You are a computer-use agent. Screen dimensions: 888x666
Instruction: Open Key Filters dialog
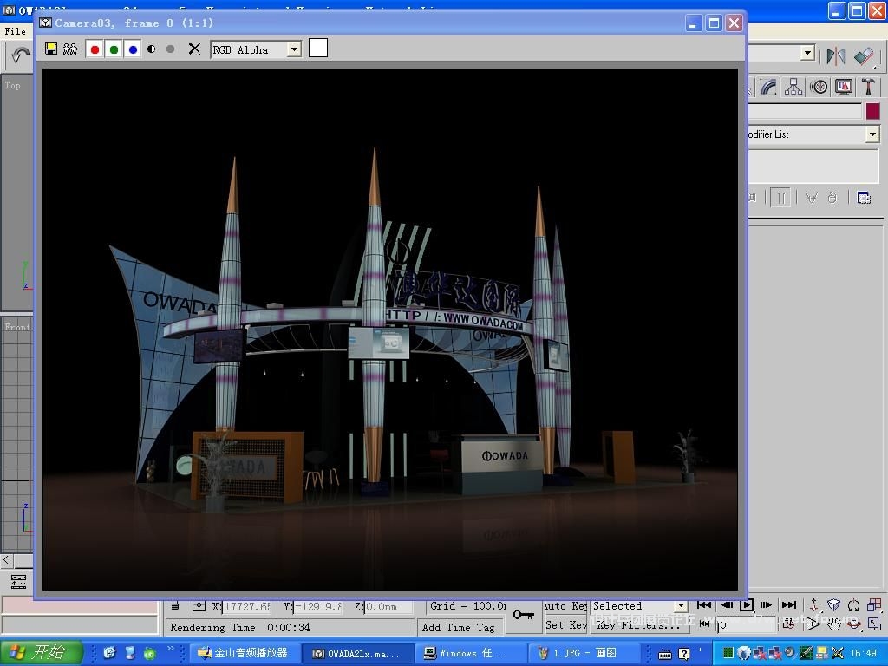click(x=639, y=625)
